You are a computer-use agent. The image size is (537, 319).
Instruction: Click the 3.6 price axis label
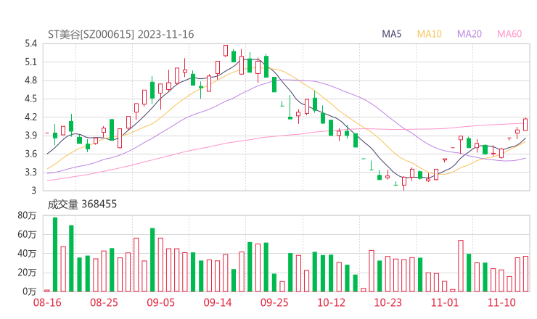point(30,154)
